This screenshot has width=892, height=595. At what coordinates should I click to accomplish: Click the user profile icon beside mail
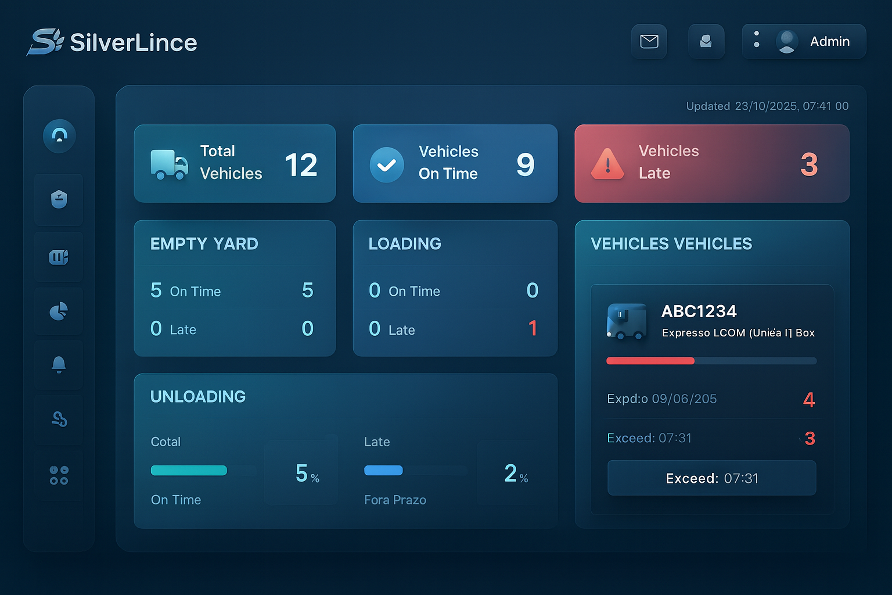(706, 41)
